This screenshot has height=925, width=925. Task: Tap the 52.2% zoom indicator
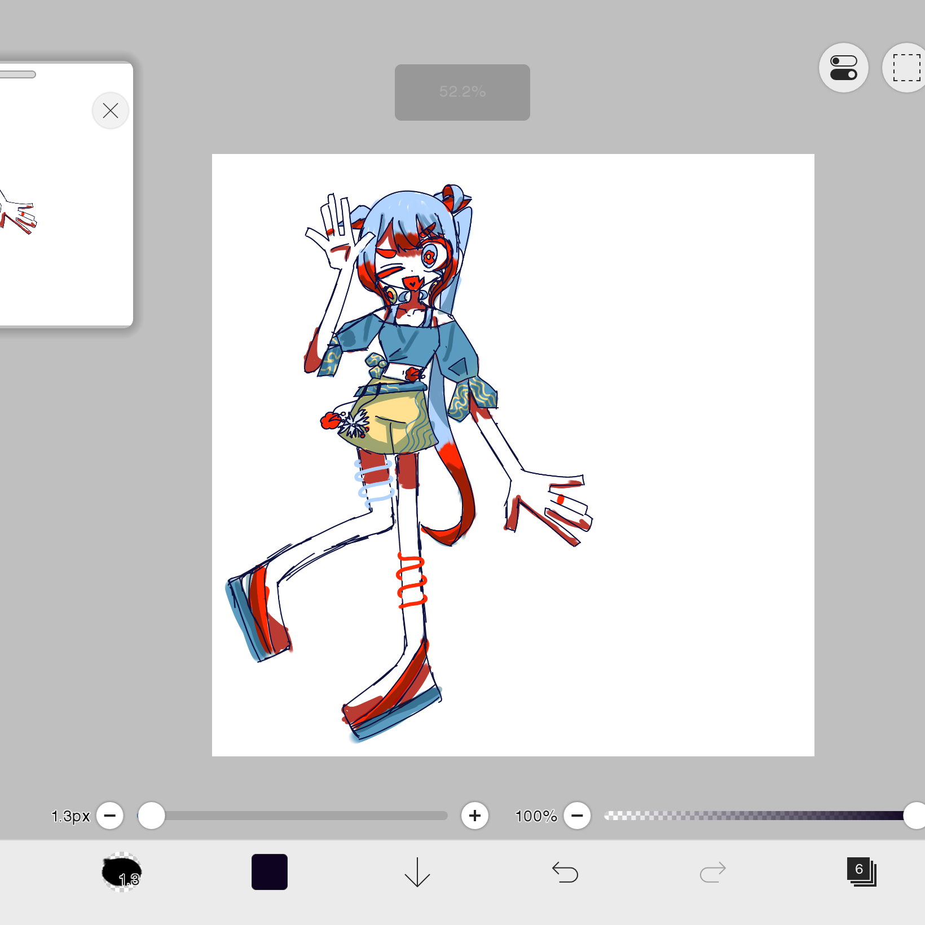pyautogui.click(x=462, y=92)
